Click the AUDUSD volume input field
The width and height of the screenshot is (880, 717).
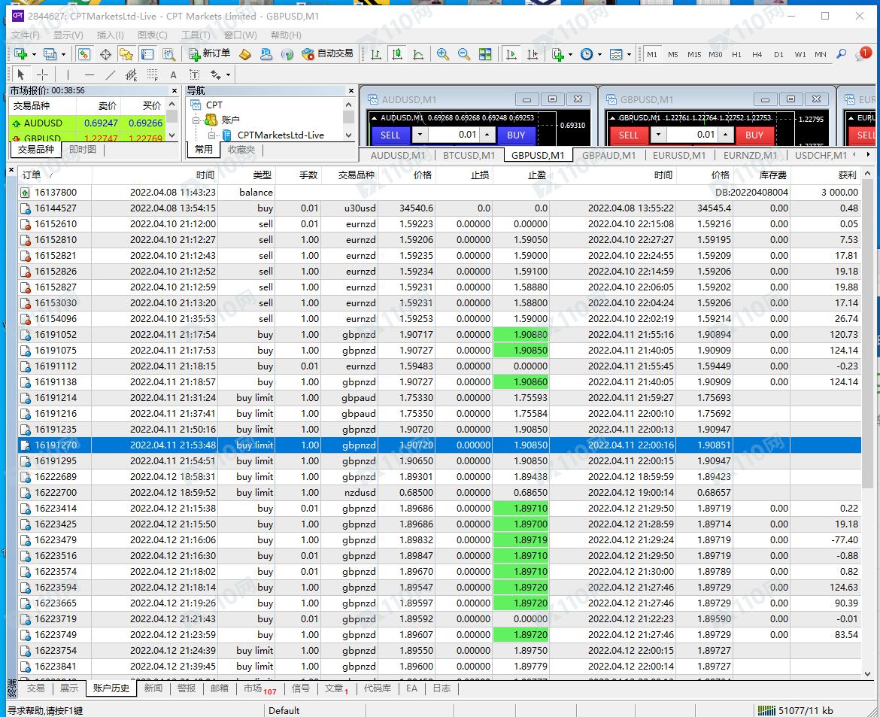coord(454,135)
